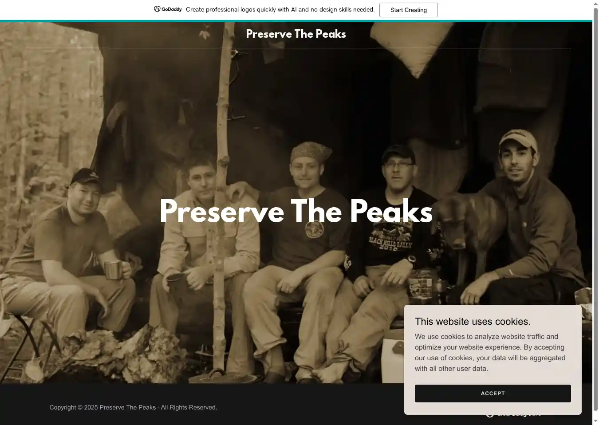This screenshot has height=425, width=599.
Task: Click the copyright 2025 footer text
Action: coord(133,407)
